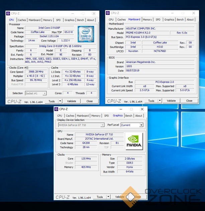
Task: Click CPU-Z title icon of the CPU window
Action: coord(8,13)
